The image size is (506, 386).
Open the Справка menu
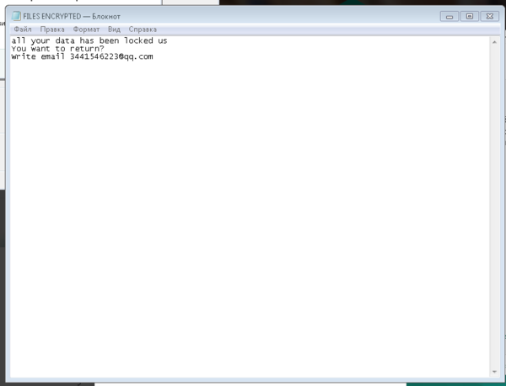coord(143,29)
